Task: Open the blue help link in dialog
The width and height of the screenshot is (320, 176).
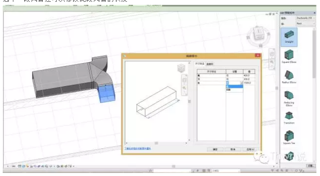Action: (138, 148)
